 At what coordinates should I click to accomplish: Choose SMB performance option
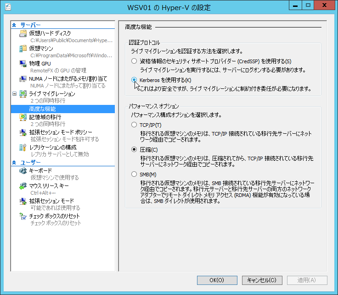tap(134, 174)
